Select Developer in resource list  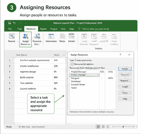pos(76,81)
